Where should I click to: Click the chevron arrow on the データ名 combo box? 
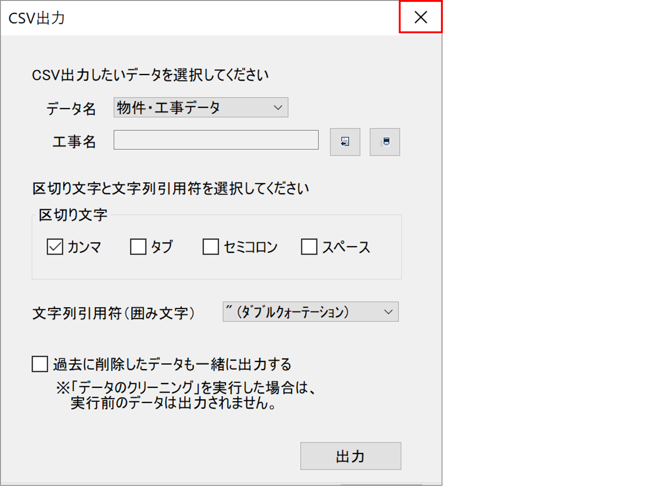[278, 108]
